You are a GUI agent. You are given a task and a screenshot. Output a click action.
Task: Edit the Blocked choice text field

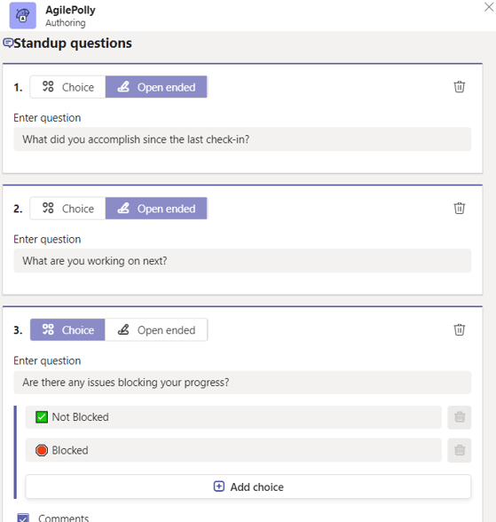coord(233,450)
